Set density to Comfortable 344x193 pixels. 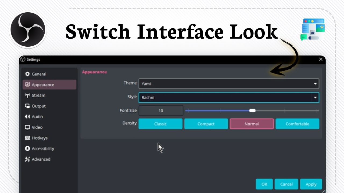[297, 124]
